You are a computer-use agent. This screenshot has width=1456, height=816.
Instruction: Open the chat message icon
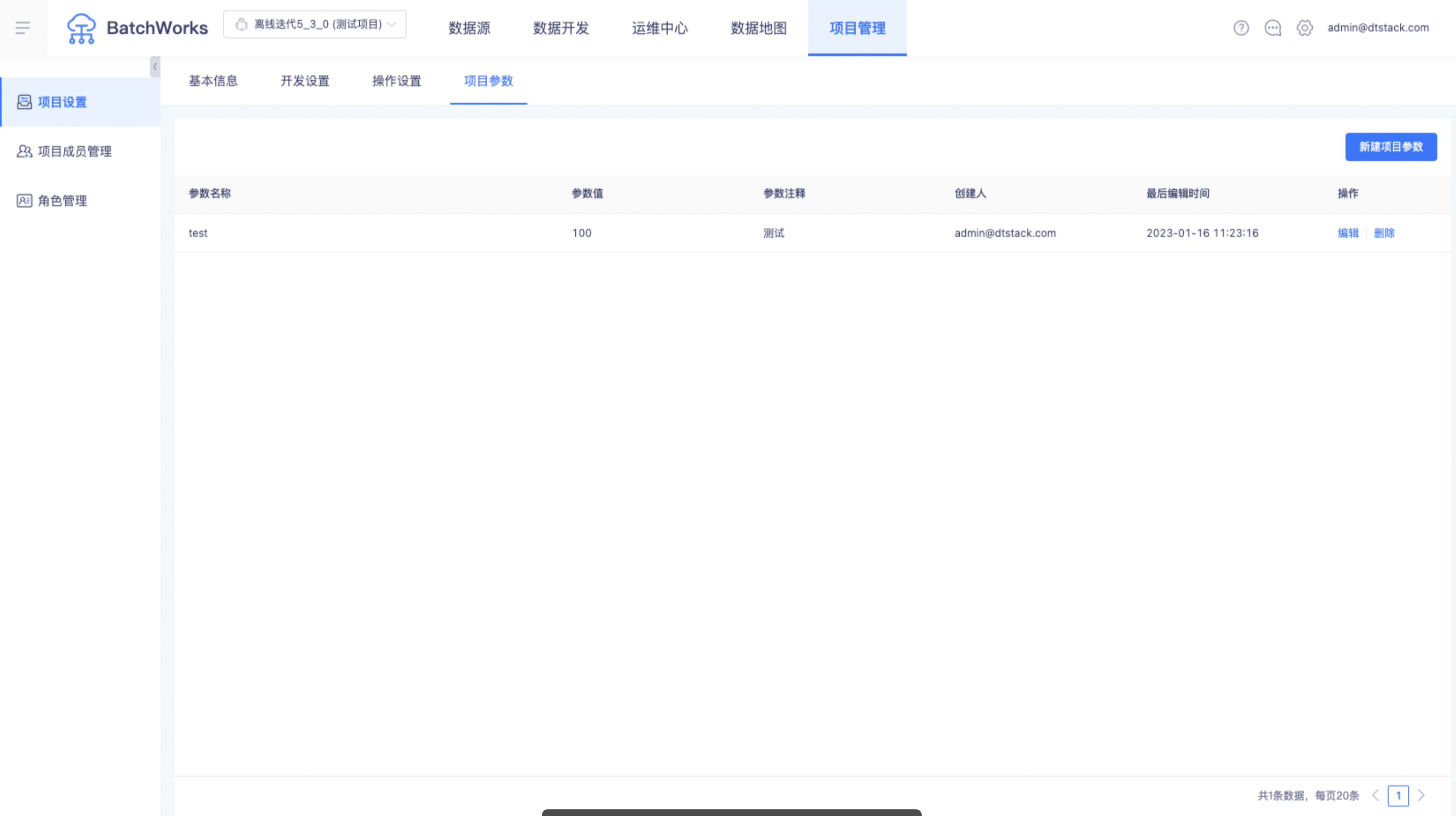pyautogui.click(x=1273, y=28)
